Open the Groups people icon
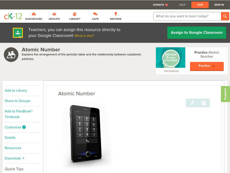This screenshot has height=173, width=230. click(54, 14)
